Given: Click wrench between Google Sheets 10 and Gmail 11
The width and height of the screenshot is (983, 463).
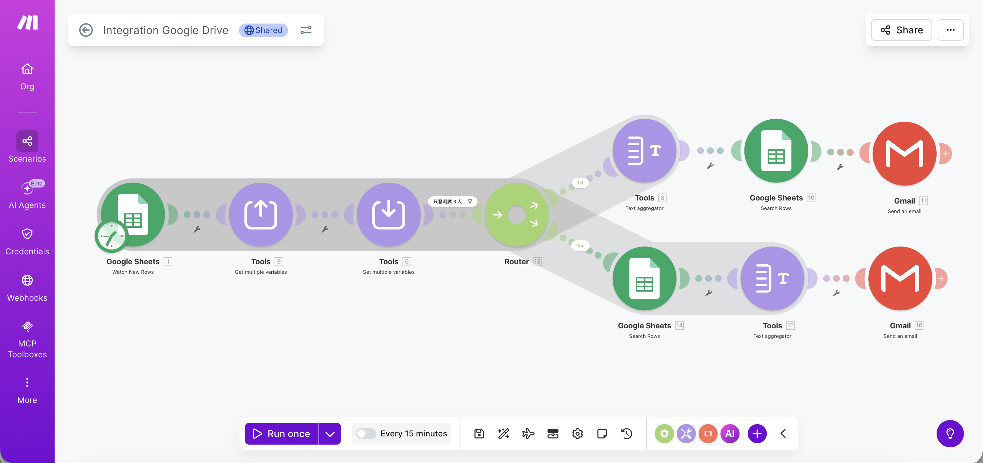Looking at the screenshot, I should (840, 167).
